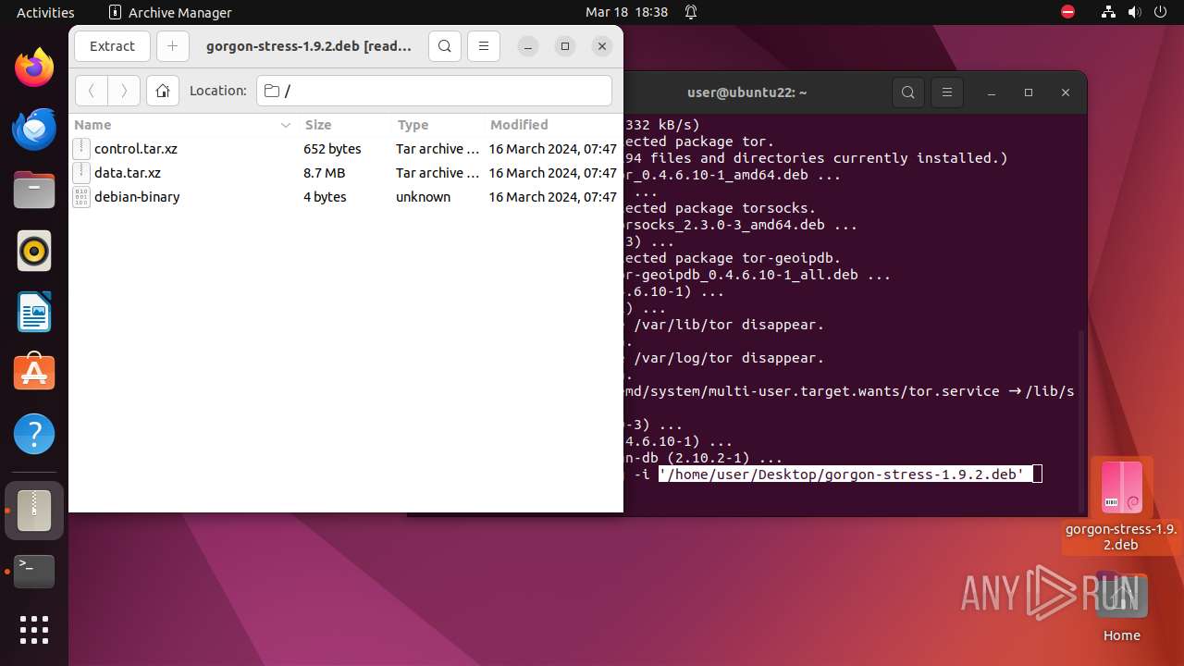
Task: Go forward with right arrow button
Action: [124, 91]
